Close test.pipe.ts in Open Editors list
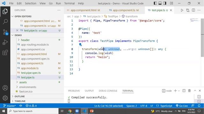This screenshot has height=114, width=204. [x=17, y=30]
